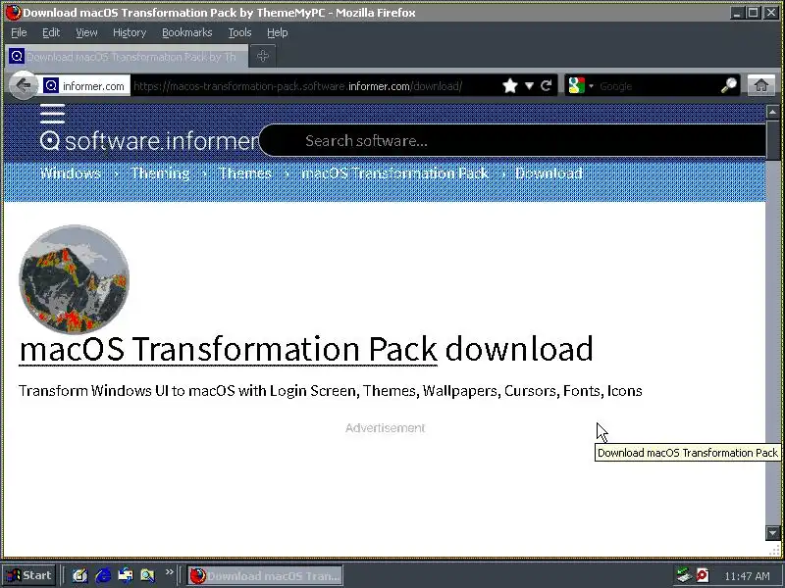This screenshot has width=785, height=588.
Task: Click the macOS Sierra mountain app icon
Action: click(x=75, y=279)
